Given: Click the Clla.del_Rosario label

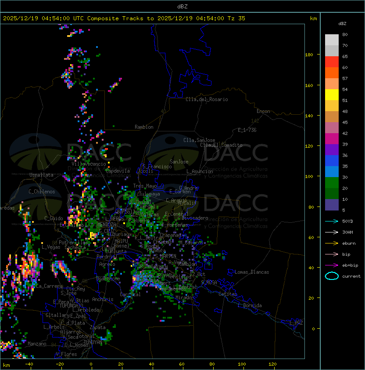Looking at the screenshot, I should pos(207,99).
